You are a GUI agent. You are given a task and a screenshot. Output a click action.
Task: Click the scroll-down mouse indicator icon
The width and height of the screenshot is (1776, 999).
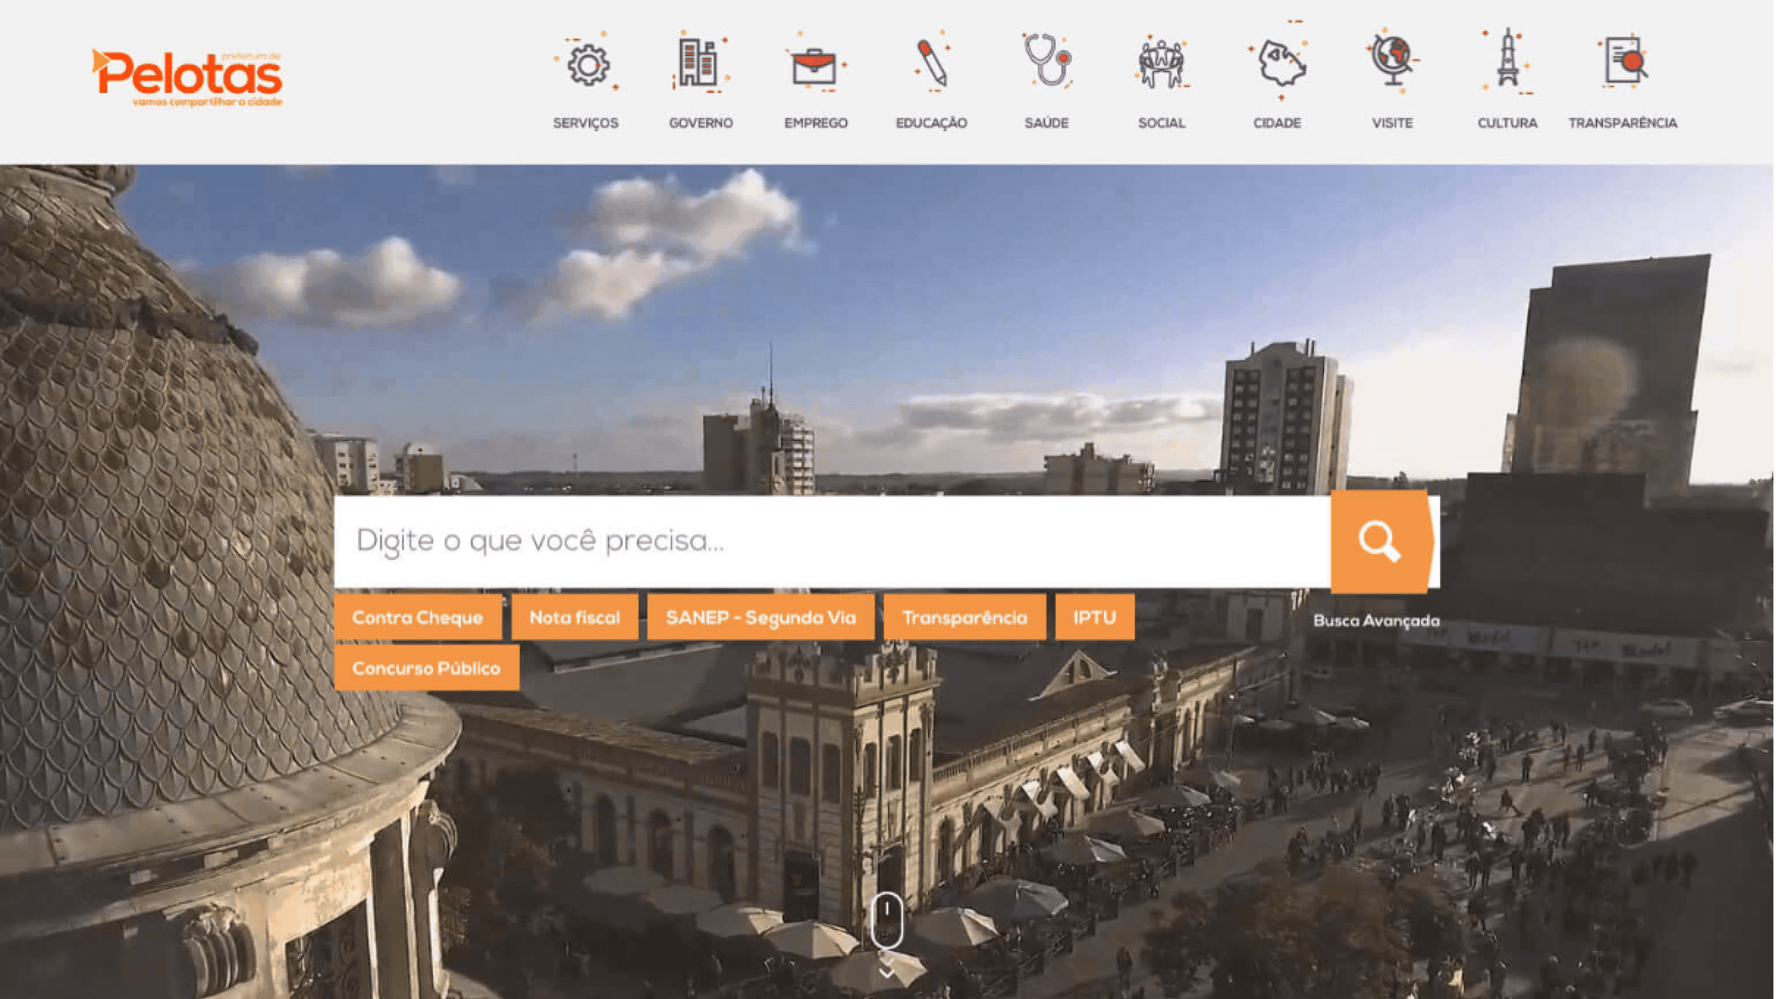pyautogui.click(x=887, y=920)
